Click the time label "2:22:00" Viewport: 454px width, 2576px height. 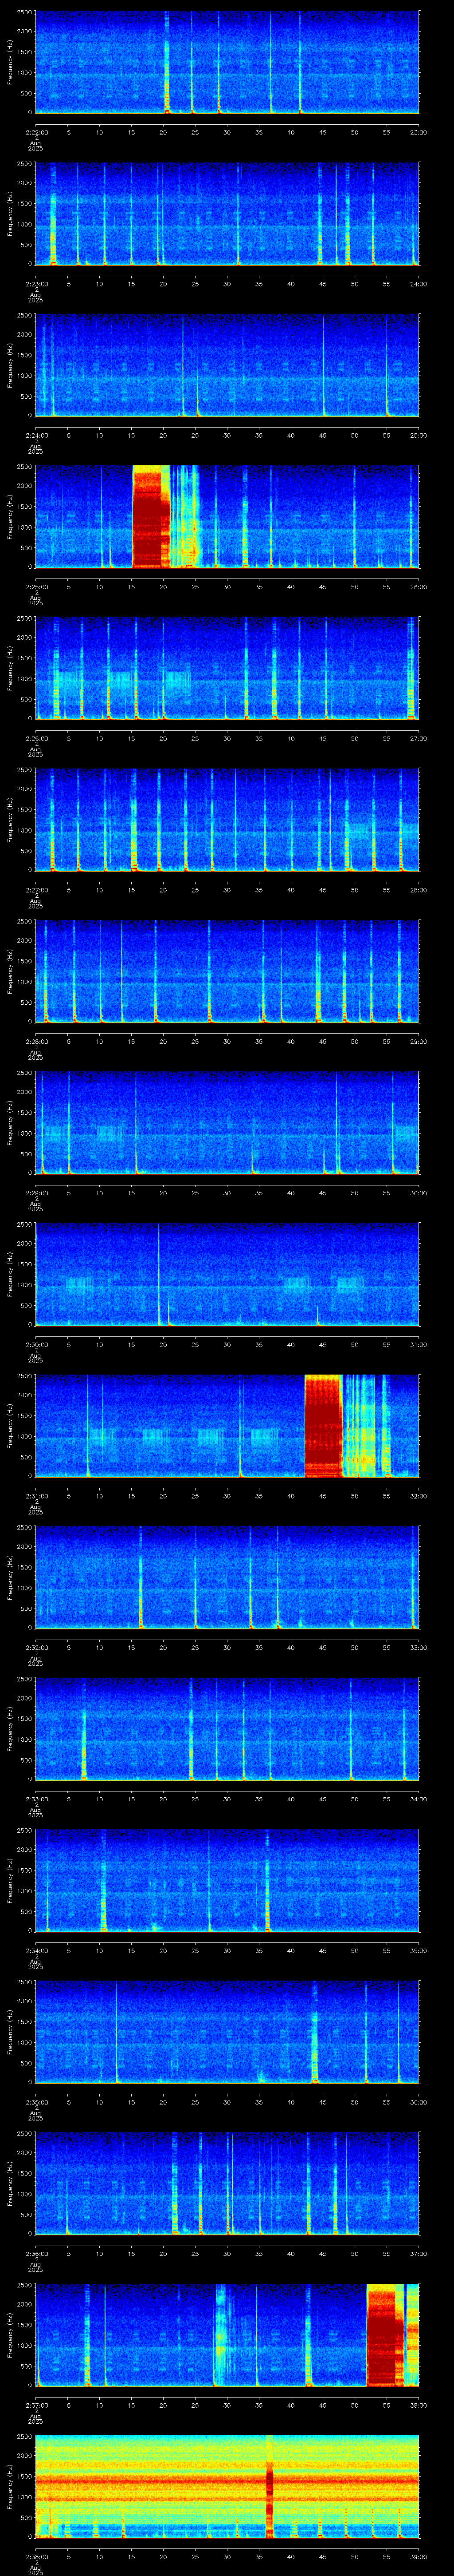(x=36, y=131)
